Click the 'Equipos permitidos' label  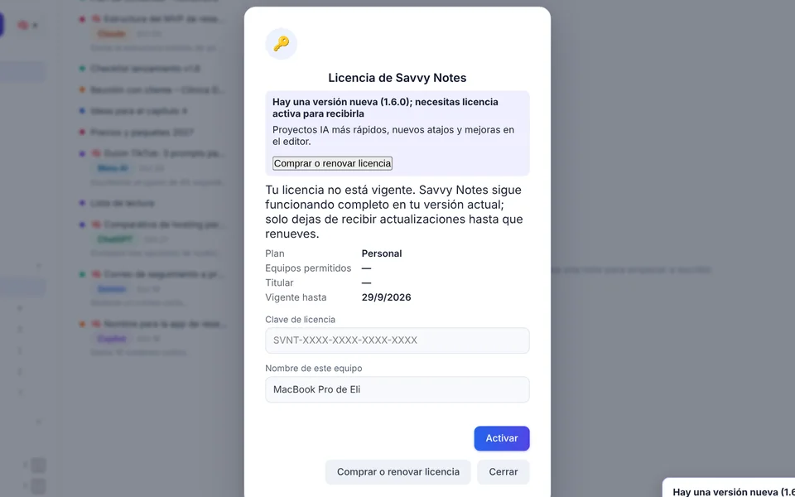coord(308,268)
